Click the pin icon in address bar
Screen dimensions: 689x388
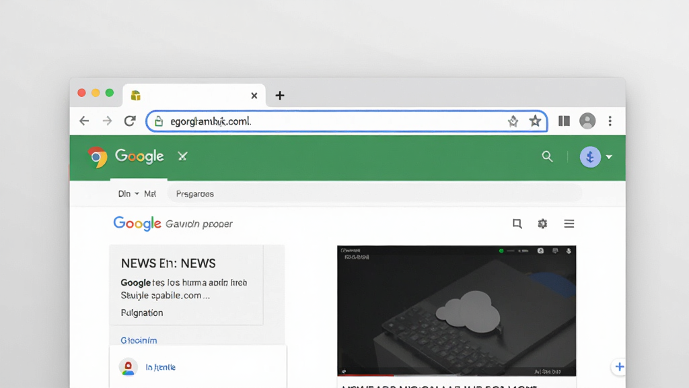click(513, 121)
